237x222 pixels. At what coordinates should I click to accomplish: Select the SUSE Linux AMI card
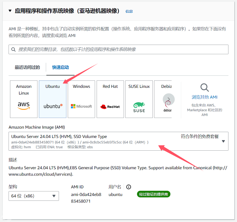point(139,99)
